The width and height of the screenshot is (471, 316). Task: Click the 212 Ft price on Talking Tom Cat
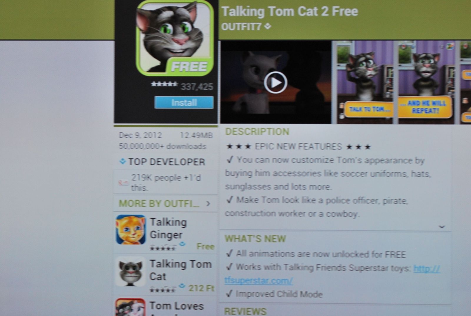click(x=201, y=288)
